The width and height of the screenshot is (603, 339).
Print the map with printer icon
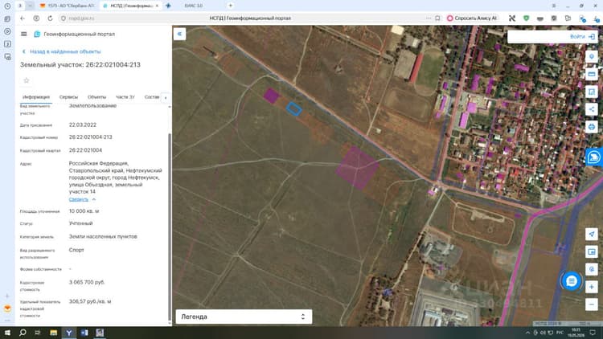[x=592, y=126]
